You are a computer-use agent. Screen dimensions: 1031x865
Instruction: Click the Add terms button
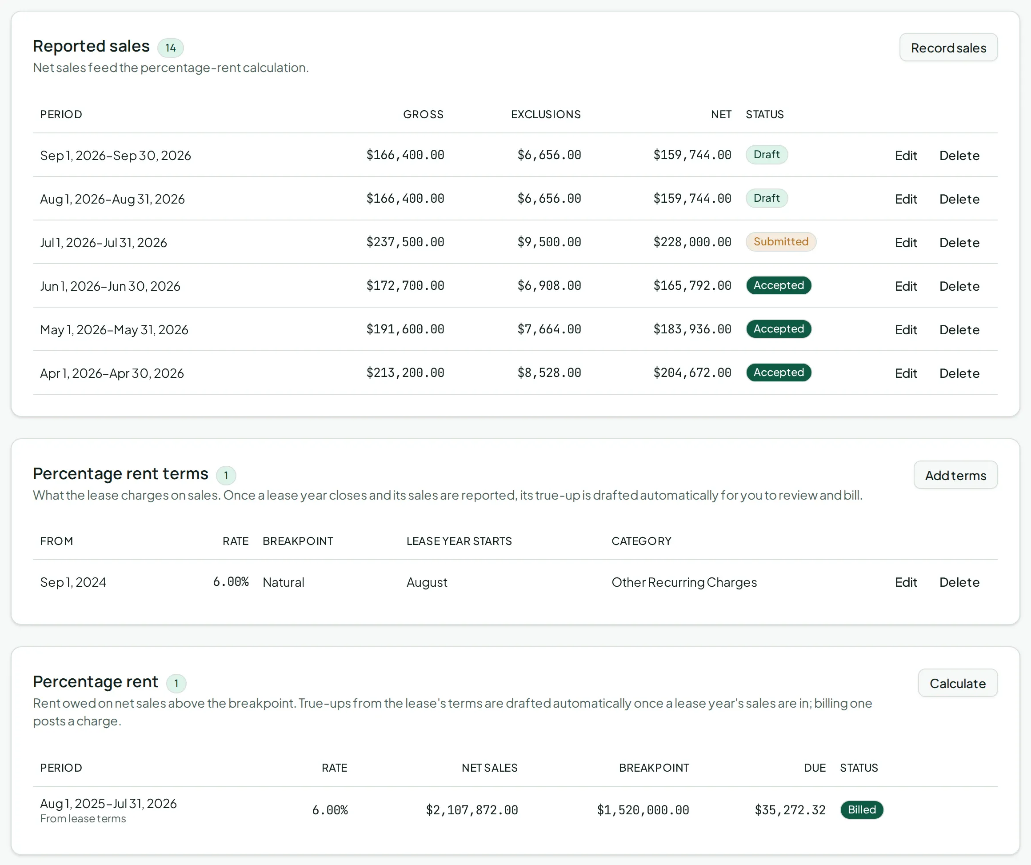pos(955,475)
